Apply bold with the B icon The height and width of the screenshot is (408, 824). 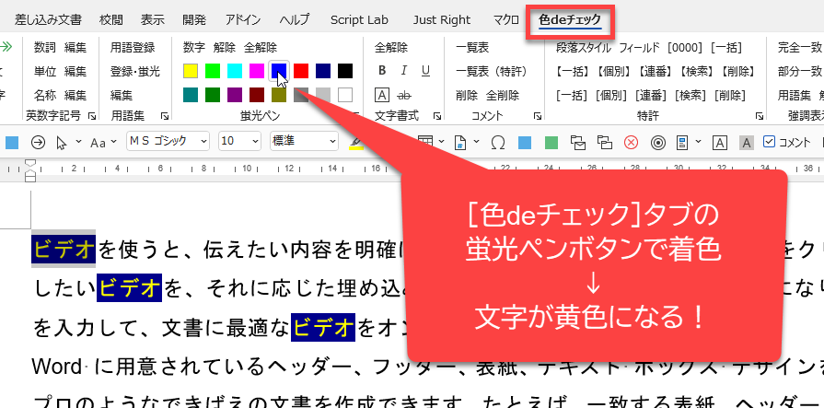382,71
